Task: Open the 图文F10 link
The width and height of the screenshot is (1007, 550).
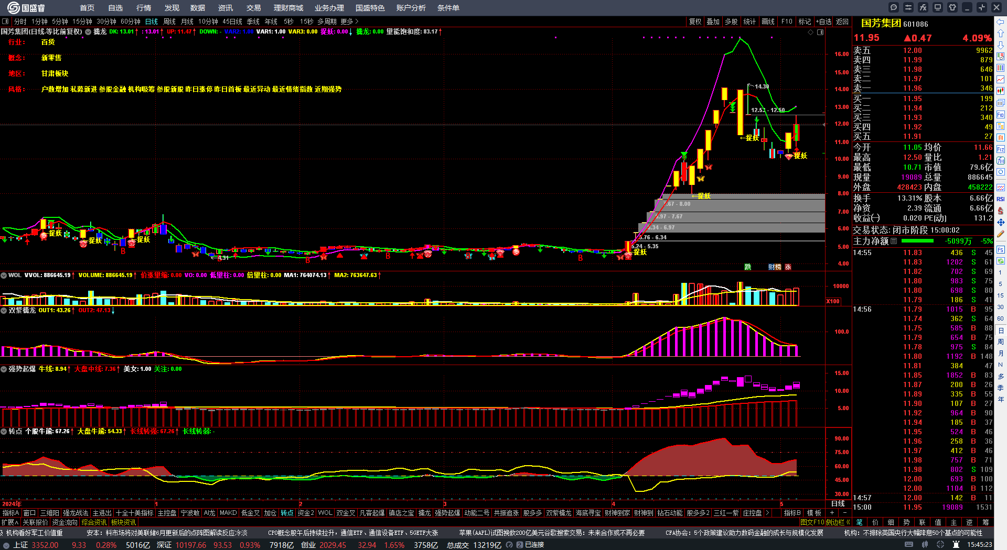Action: [x=812, y=522]
